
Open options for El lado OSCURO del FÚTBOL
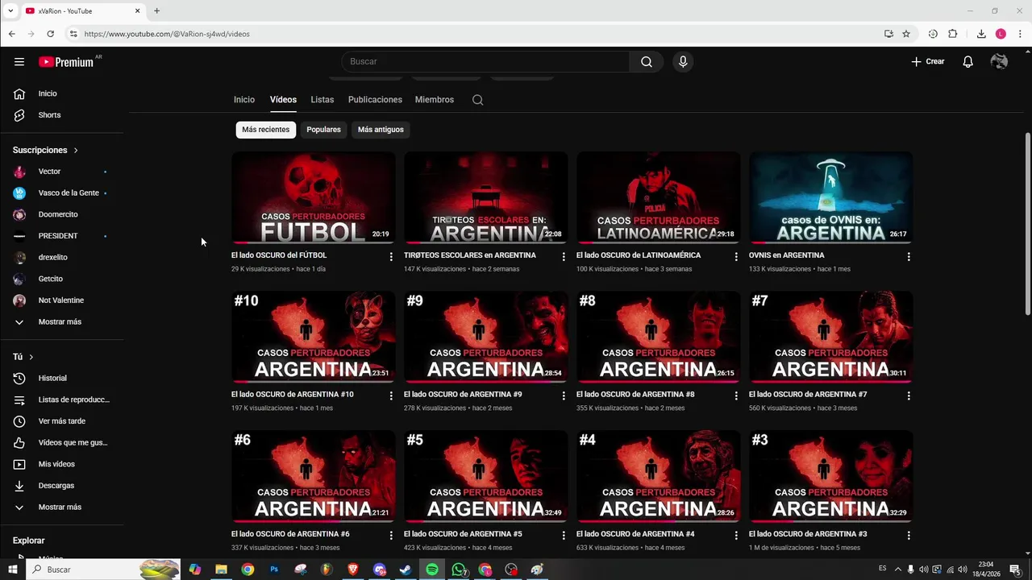pyautogui.click(x=391, y=256)
